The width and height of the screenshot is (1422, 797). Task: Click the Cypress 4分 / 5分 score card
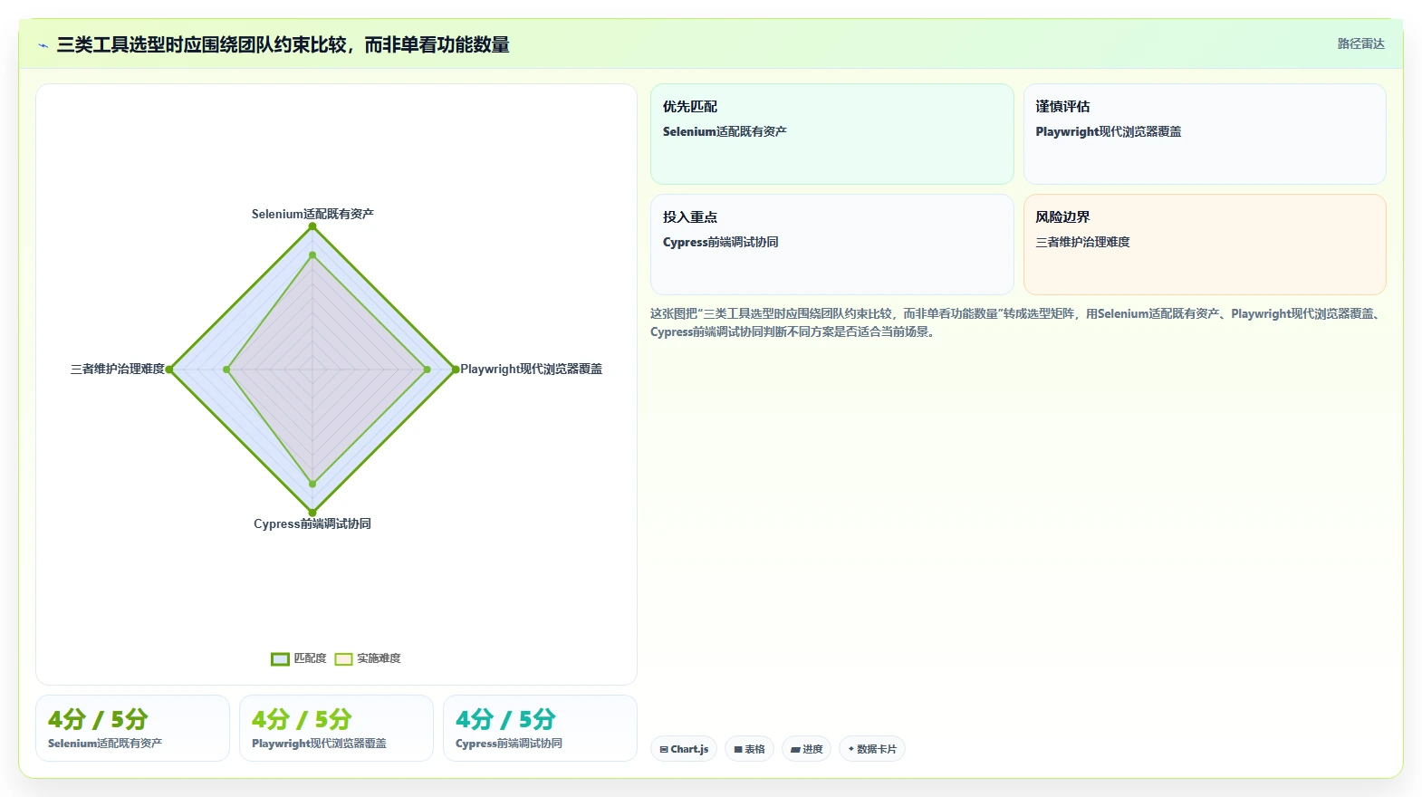point(540,728)
